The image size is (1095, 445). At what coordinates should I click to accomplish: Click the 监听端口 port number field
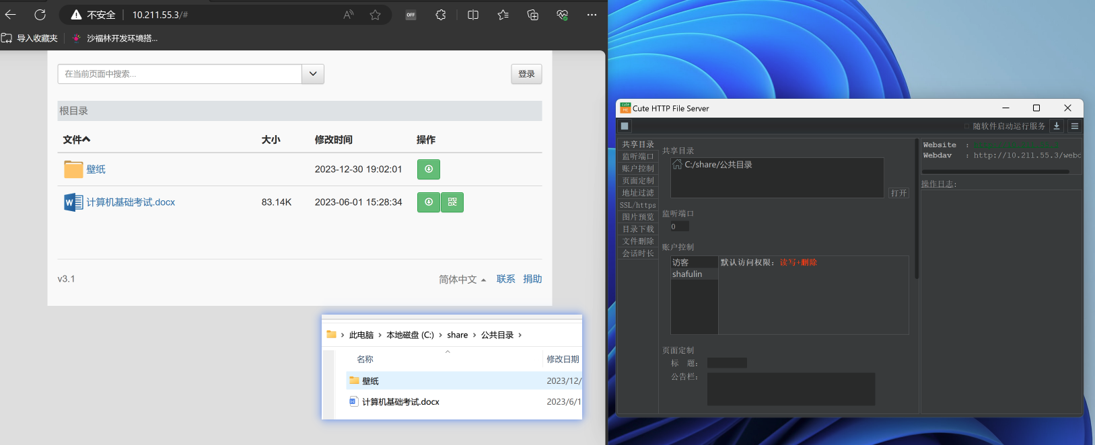point(679,227)
